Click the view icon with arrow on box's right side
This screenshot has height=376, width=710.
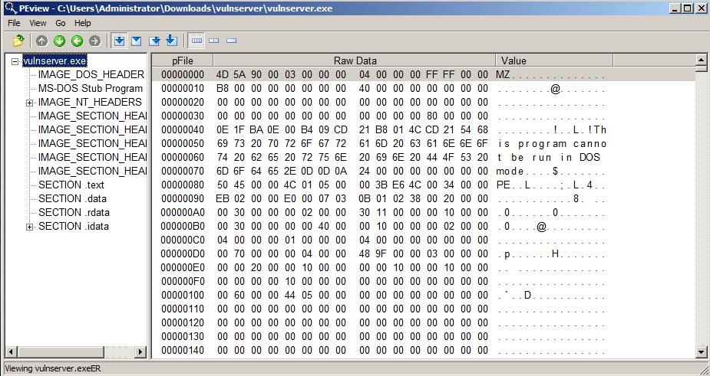154,41
